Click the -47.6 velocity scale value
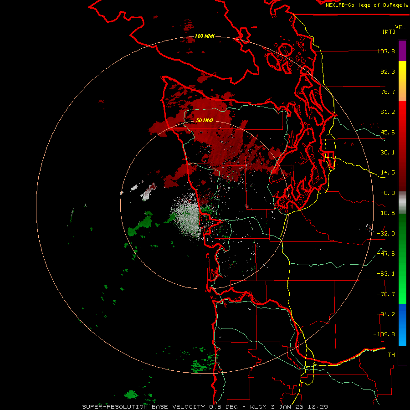410x410 pixels. click(x=386, y=254)
